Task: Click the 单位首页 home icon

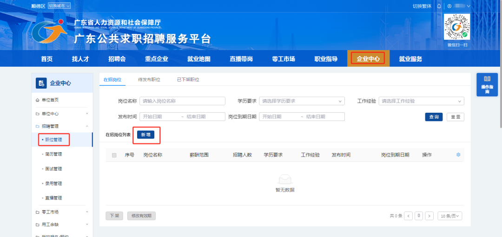Action: click(x=38, y=100)
